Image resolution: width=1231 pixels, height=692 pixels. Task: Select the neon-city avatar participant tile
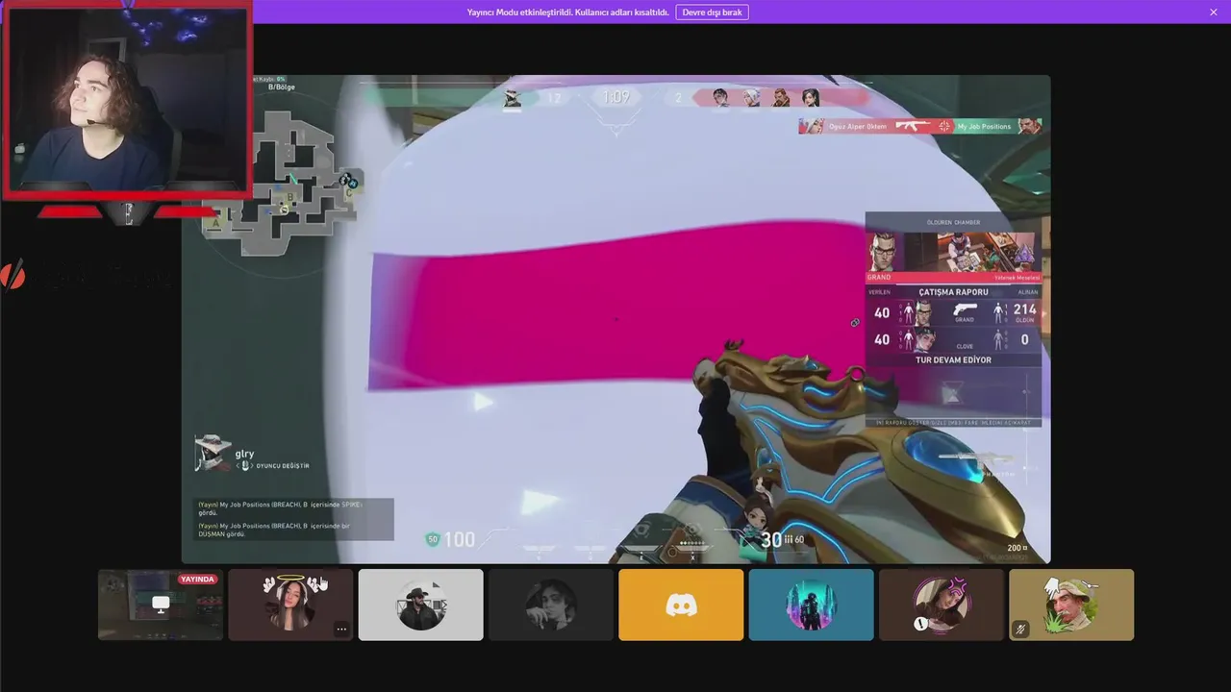tap(812, 605)
